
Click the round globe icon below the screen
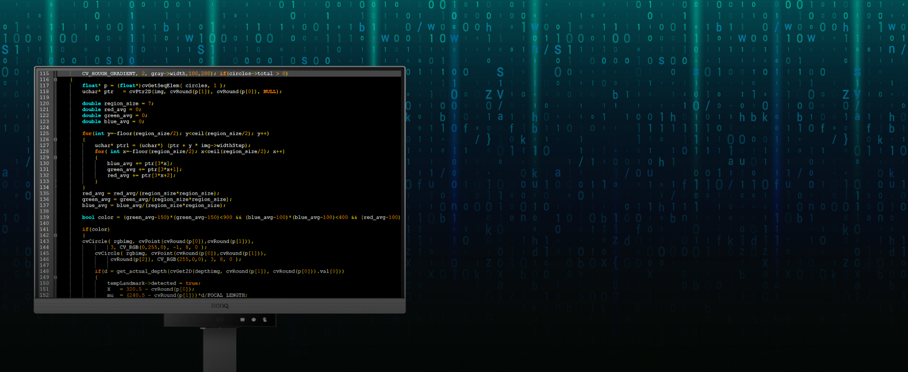click(x=253, y=319)
